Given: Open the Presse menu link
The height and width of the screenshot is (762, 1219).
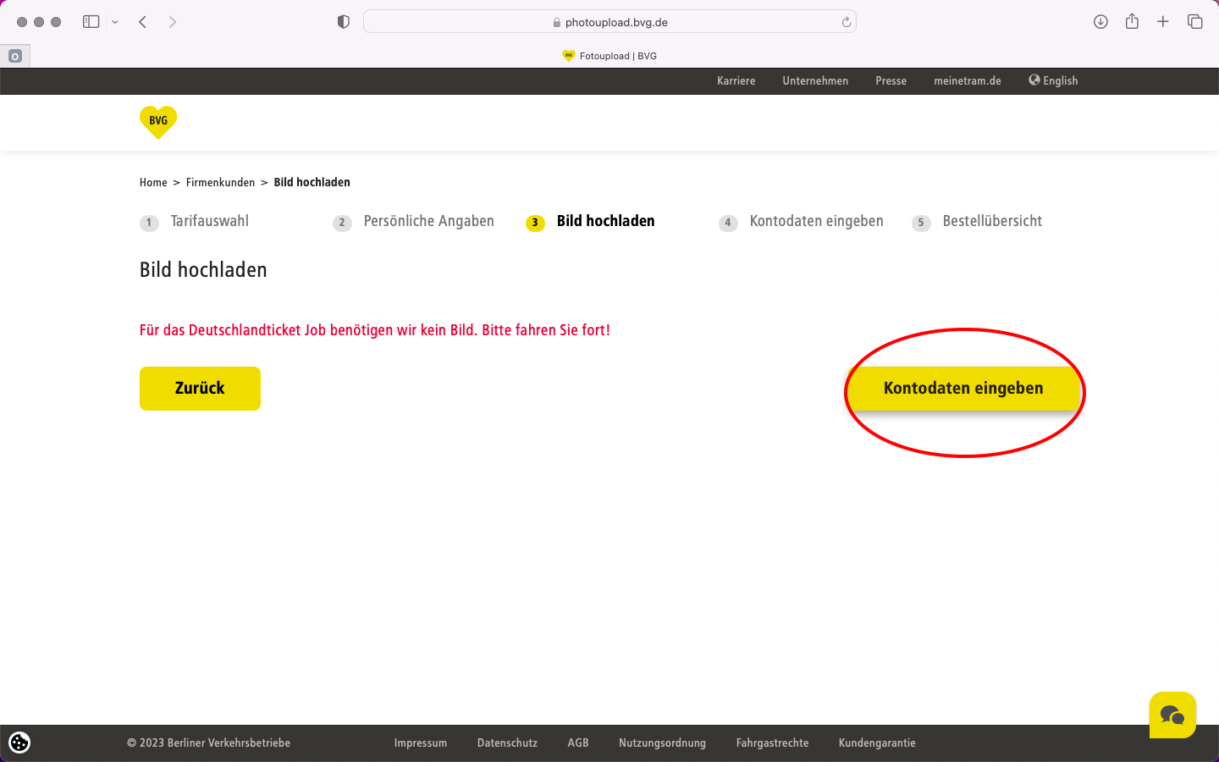Looking at the screenshot, I should pos(891,81).
